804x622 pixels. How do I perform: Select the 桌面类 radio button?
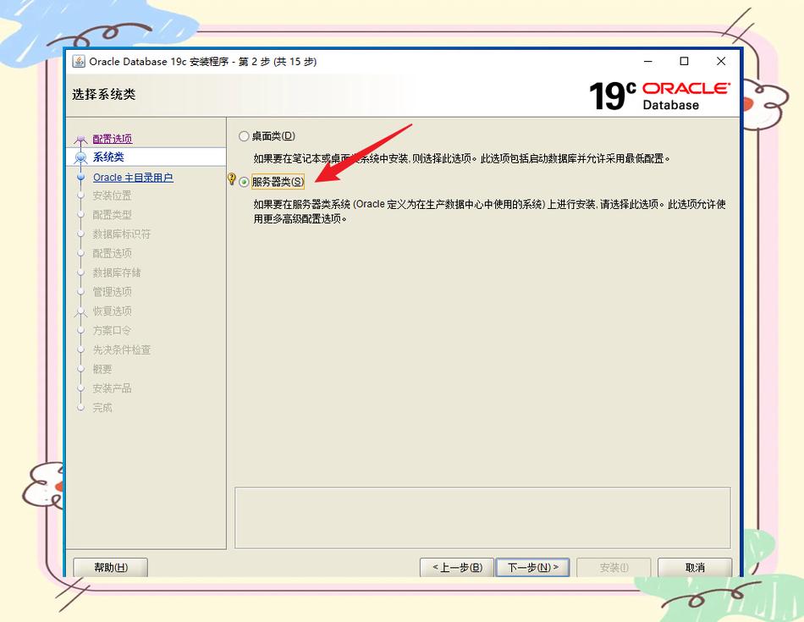click(242, 135)
